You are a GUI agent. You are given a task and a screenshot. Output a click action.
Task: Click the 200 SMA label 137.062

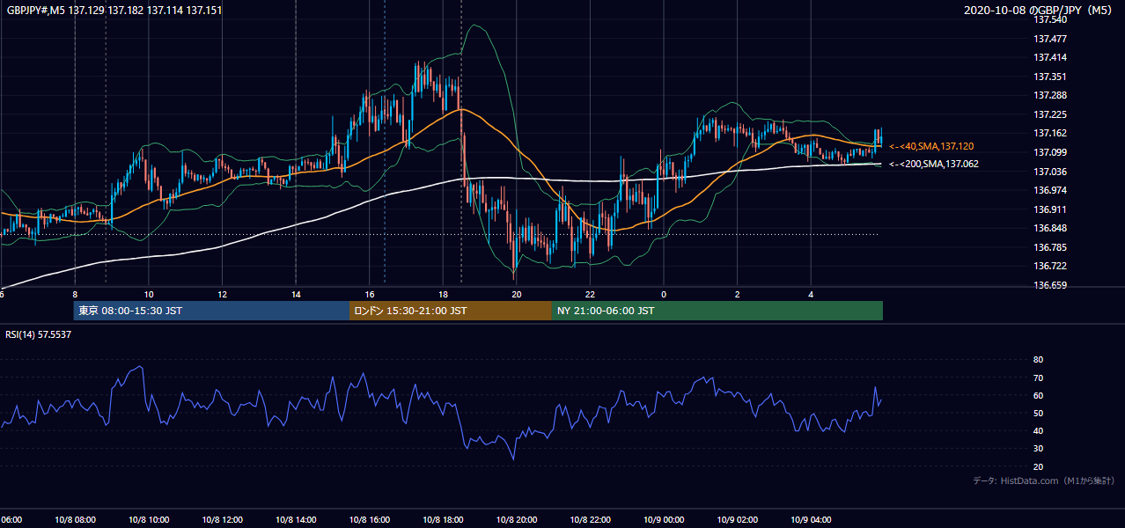coord(934,164)
